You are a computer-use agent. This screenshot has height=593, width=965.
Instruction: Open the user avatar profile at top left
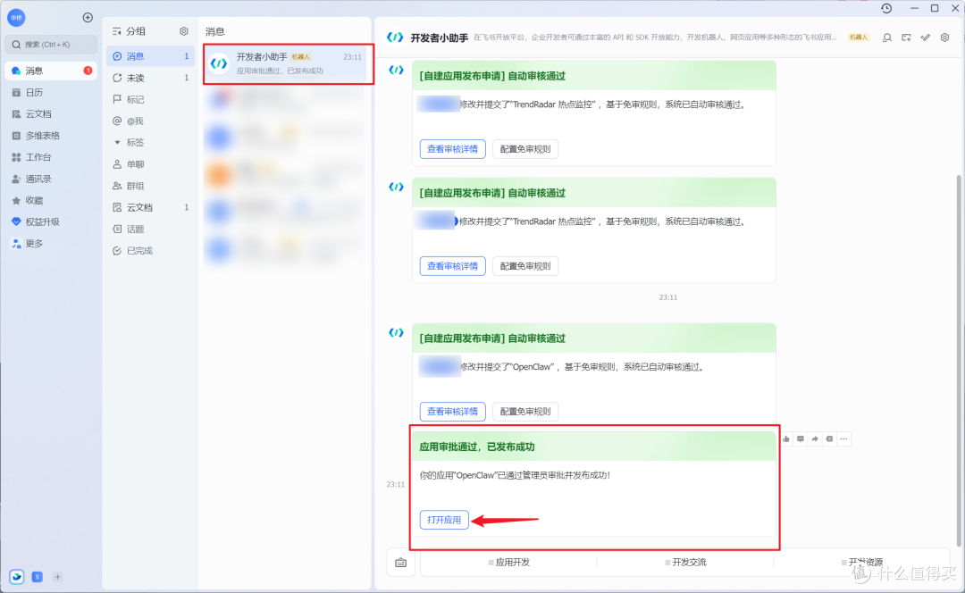pos(16,17)
